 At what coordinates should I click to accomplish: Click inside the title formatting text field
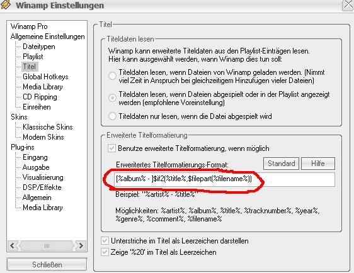click(224, 179)
